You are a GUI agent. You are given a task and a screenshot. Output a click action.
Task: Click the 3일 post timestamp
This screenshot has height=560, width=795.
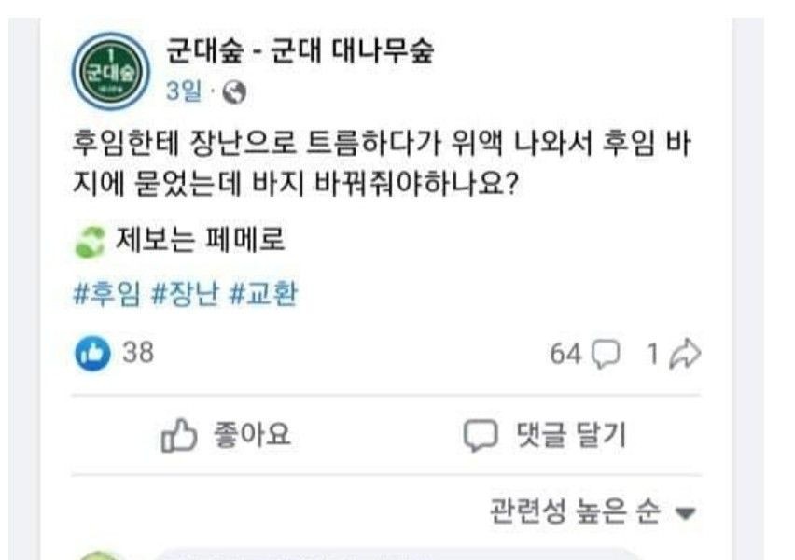[182, 91]
